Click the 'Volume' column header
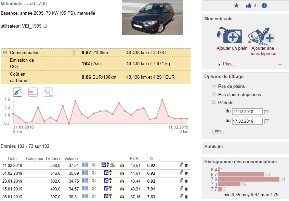289x201 pixels. 71,159
